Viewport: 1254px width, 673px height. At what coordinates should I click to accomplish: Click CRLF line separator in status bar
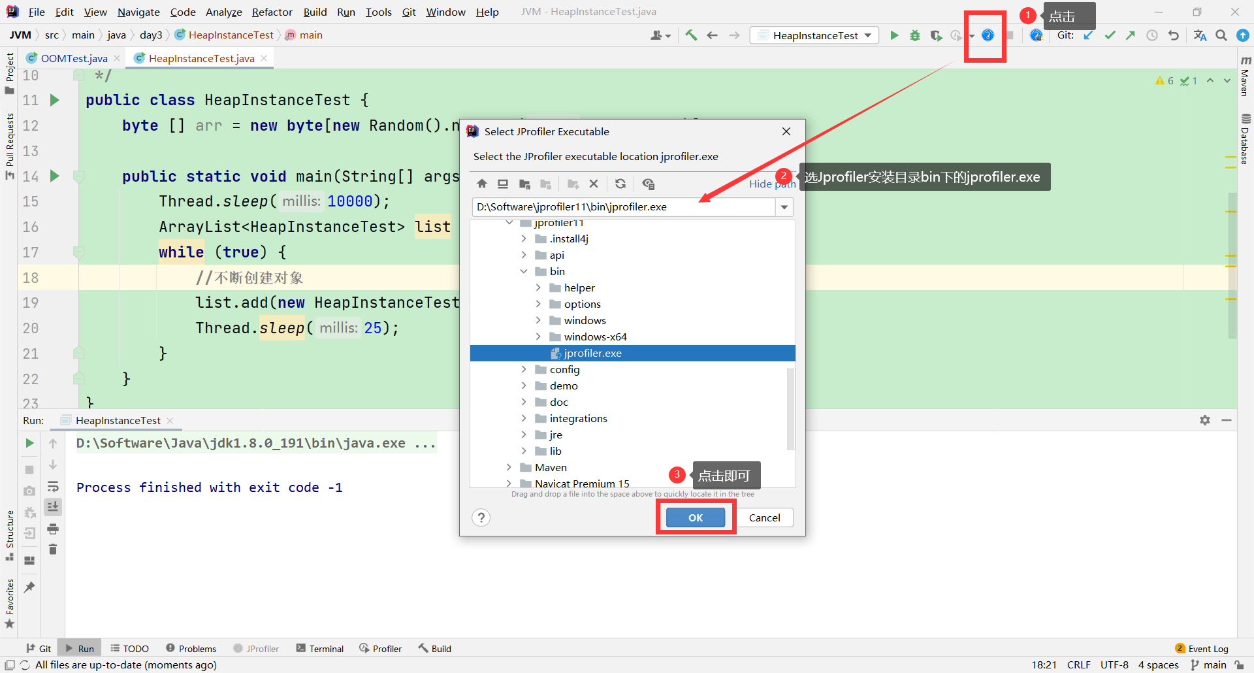[1078, 665]
